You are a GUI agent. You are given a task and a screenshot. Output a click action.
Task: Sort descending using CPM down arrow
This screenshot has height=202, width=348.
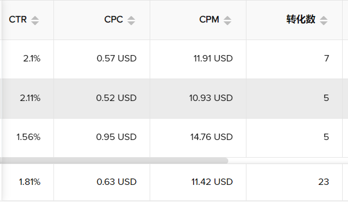point(227,23)
